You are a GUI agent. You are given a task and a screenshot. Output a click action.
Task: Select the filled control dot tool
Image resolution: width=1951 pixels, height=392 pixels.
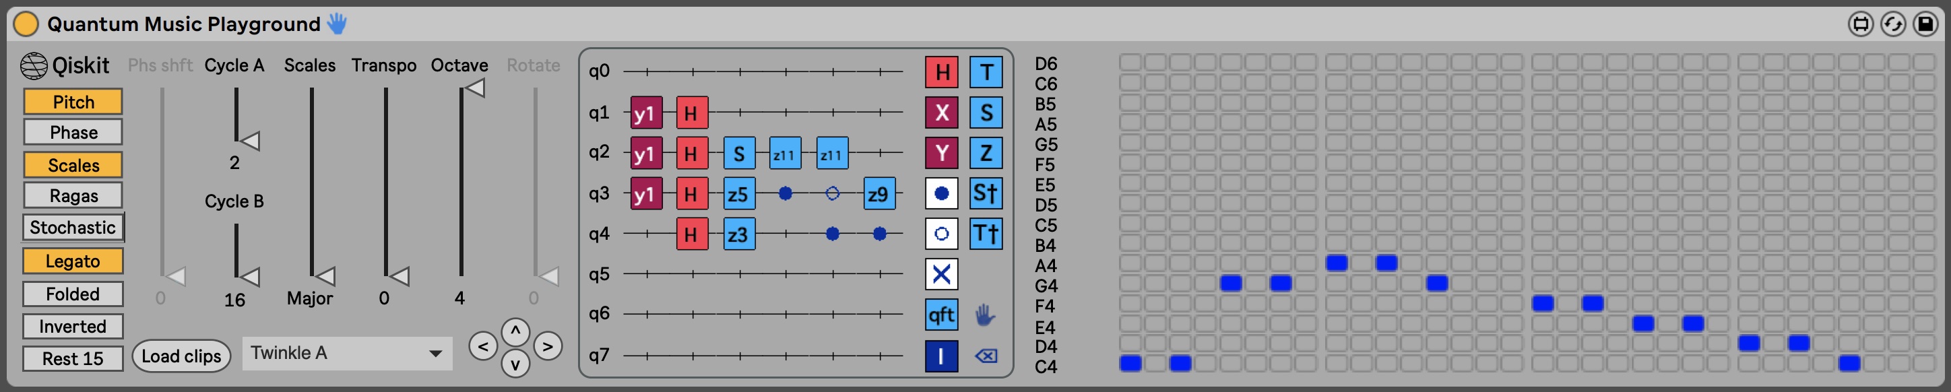941,194
